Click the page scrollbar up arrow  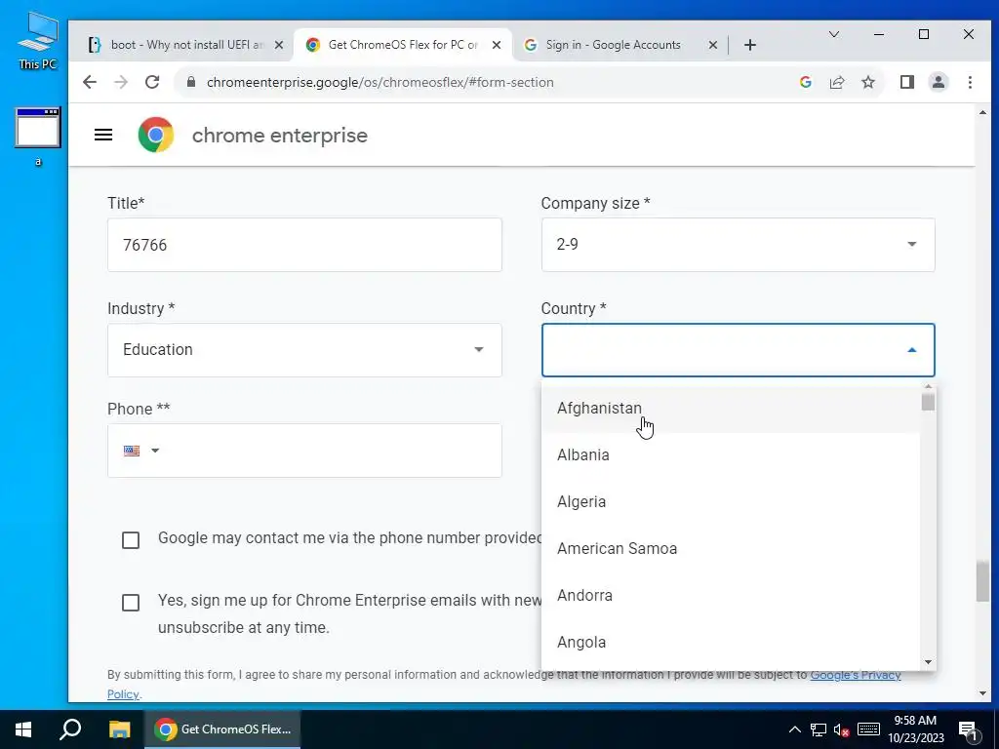pyautogui.click(x=982, y=113)
